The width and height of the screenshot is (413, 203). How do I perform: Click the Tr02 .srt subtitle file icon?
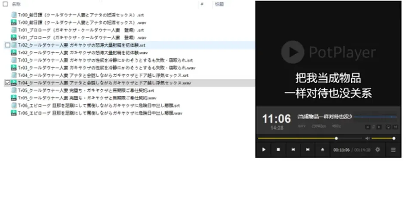14,45
